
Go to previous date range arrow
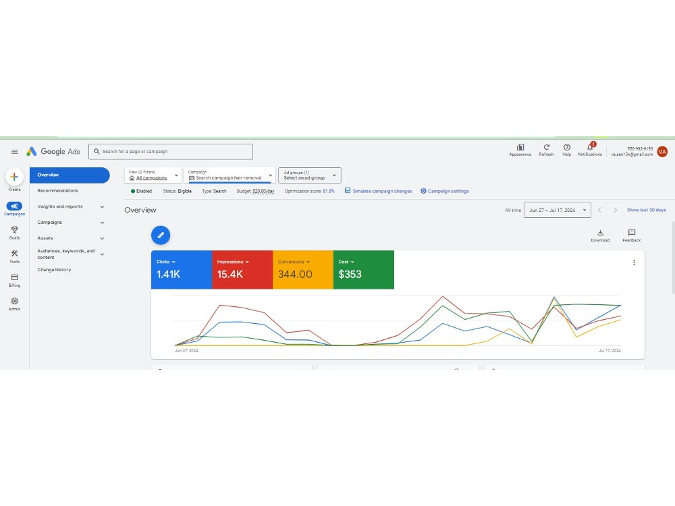(x=599, y=210)
